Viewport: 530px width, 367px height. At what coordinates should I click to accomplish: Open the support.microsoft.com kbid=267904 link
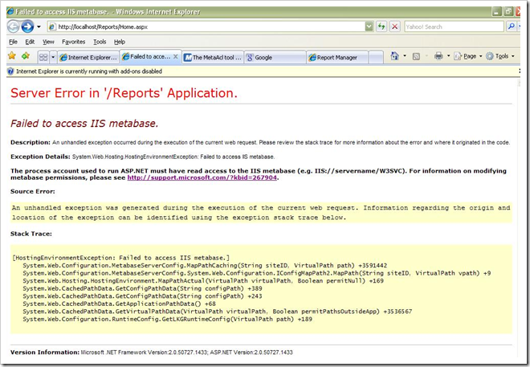(x=202, y=177)
